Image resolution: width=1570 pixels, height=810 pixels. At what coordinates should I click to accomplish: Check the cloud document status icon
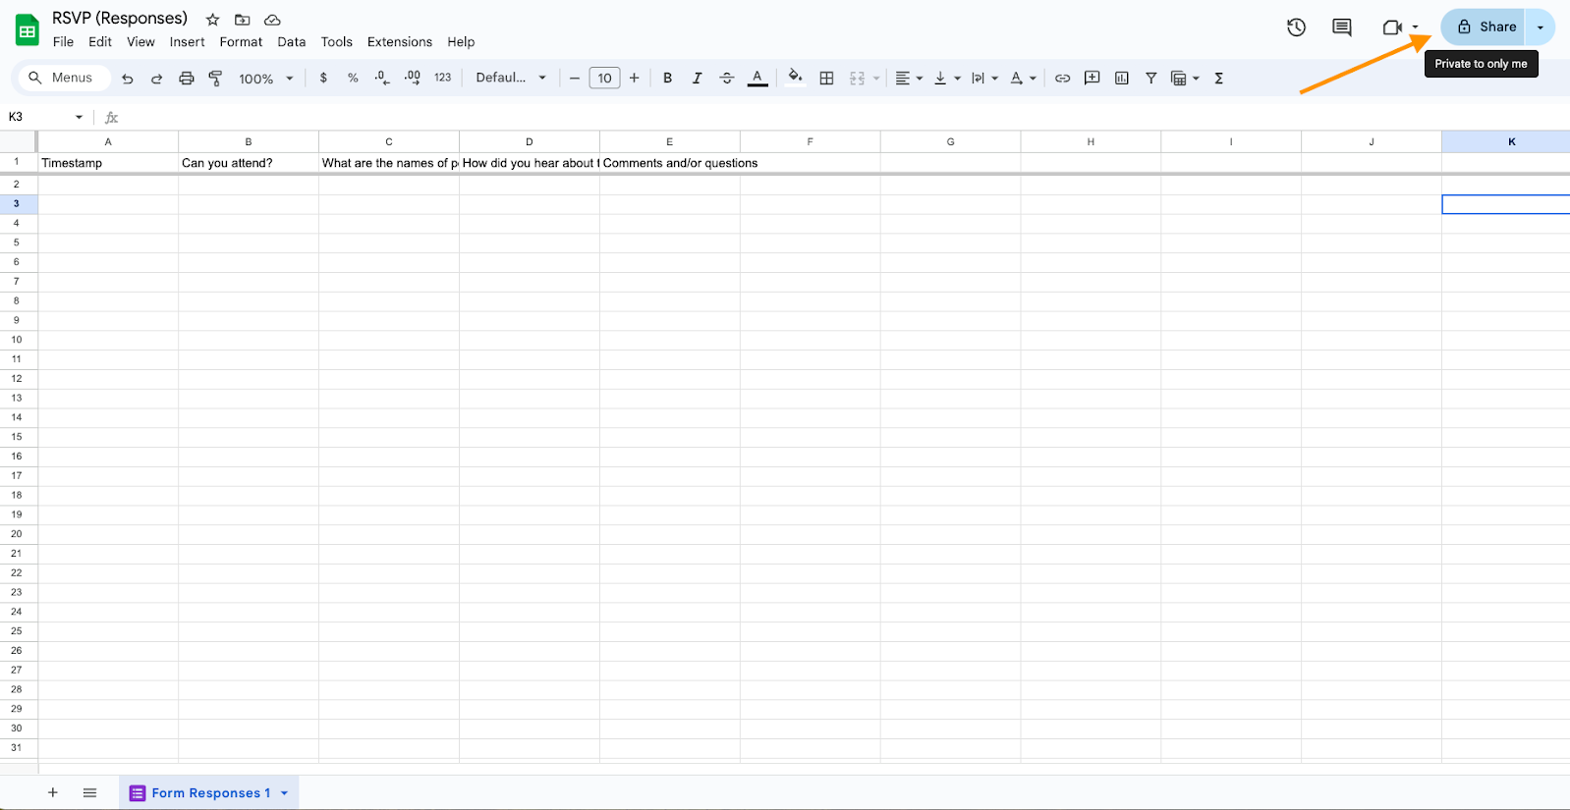pos(272,20)
